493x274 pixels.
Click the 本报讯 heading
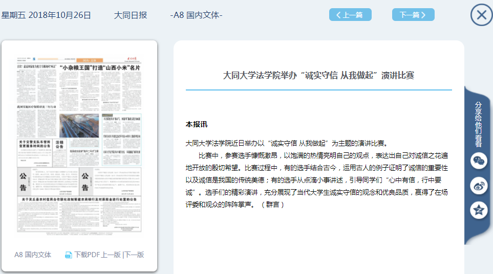[x=197, y=125]
